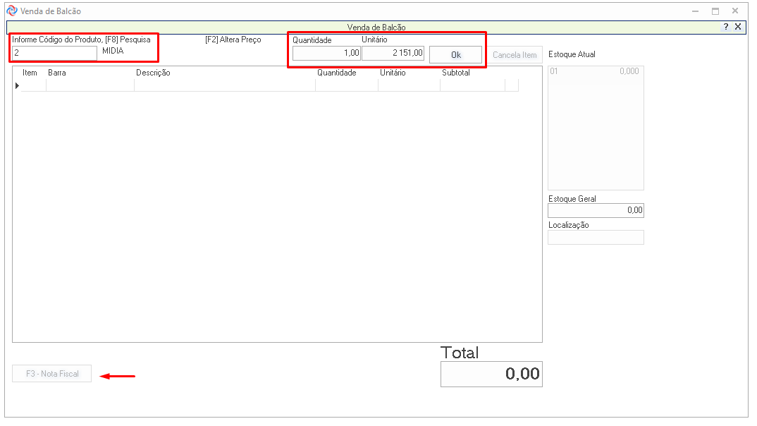Image resolution: width=757 pixels, height=426 pixels.
Task: Click the Quantidade input box showing 1,00
Action: click(x=326, y=54)
